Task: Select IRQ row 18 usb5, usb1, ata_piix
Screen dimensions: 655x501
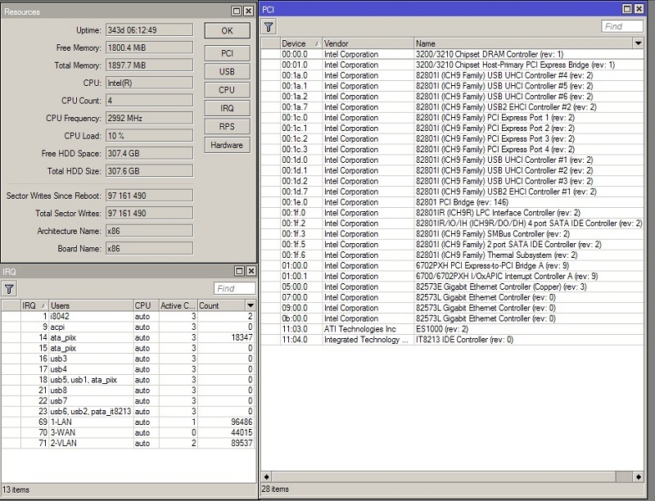Action: (129, 380)
